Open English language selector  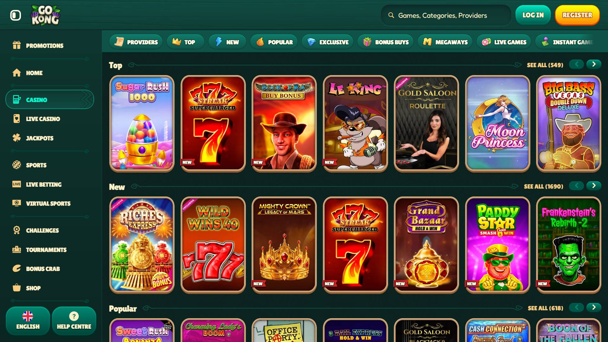[28, 321]
